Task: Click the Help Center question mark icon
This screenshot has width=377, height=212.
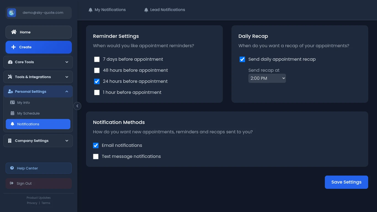Action: [x=12, y=168]
